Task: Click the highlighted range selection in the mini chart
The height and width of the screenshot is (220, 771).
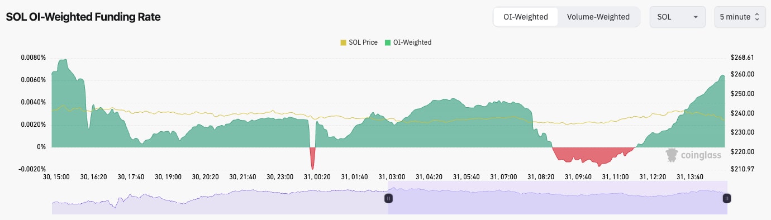Action: pos(558,198)
